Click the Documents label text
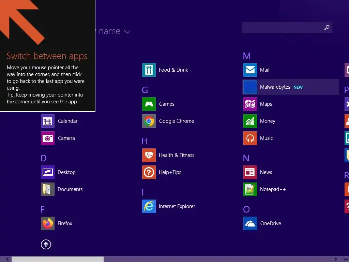This screenshot has width=349, height=262. 70,189
